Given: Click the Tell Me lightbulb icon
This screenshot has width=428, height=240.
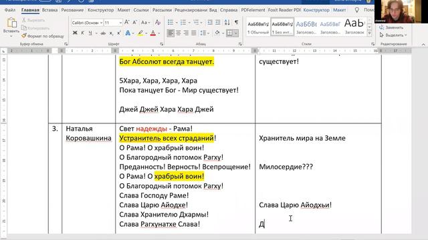Looking at the screenshot, I should click(356, 10).
